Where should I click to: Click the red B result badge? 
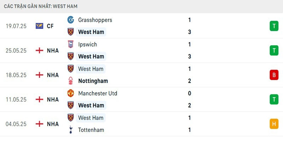click(x=274, y=75)
